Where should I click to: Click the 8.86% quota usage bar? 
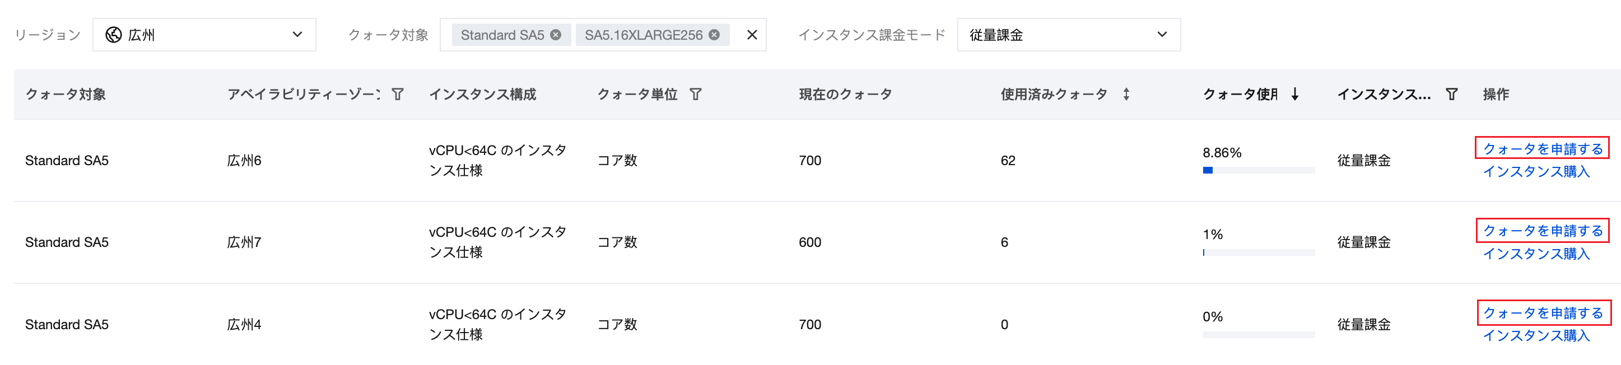click(x=1258, y=171)
